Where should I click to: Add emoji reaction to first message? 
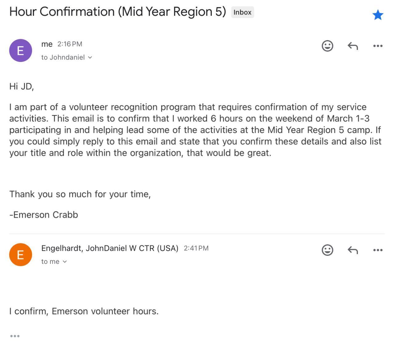pyautogui.click(x=327, y=46)
